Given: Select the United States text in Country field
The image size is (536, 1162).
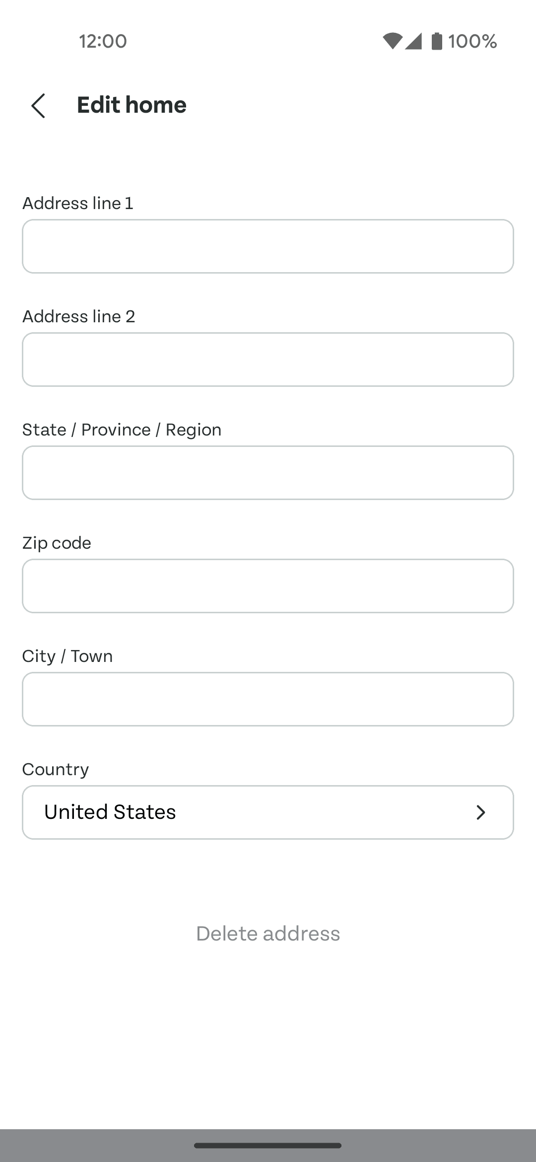Looking at the screenshot, I should tap(110, 812).
